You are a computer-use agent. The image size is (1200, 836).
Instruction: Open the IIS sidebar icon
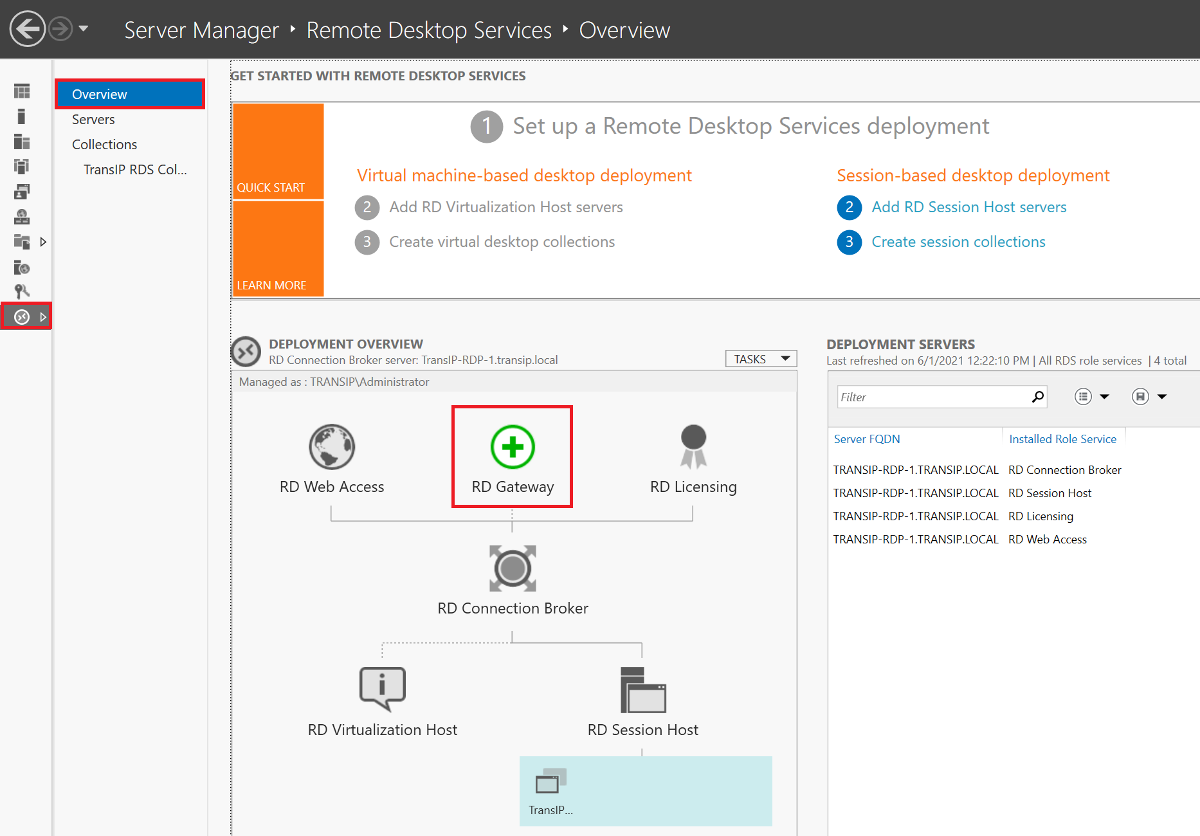[x=22, y=267]
